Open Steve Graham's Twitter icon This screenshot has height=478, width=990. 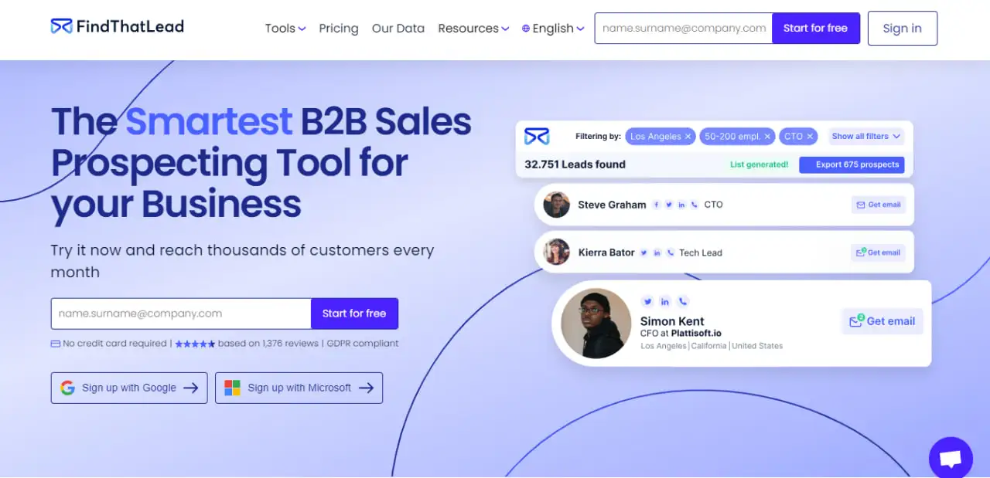(669, 205)
